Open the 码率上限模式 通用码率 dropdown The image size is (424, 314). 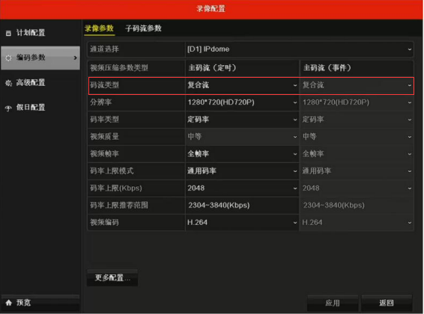(242, 171)
